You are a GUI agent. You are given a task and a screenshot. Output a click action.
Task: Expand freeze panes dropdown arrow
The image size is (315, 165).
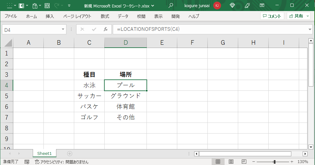point(27,6)
